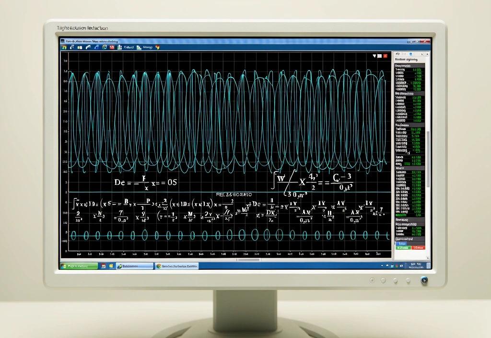Click the Firefox-style icon at toolbar left
This screenshot has width=491, height=338.
[65, 48]
